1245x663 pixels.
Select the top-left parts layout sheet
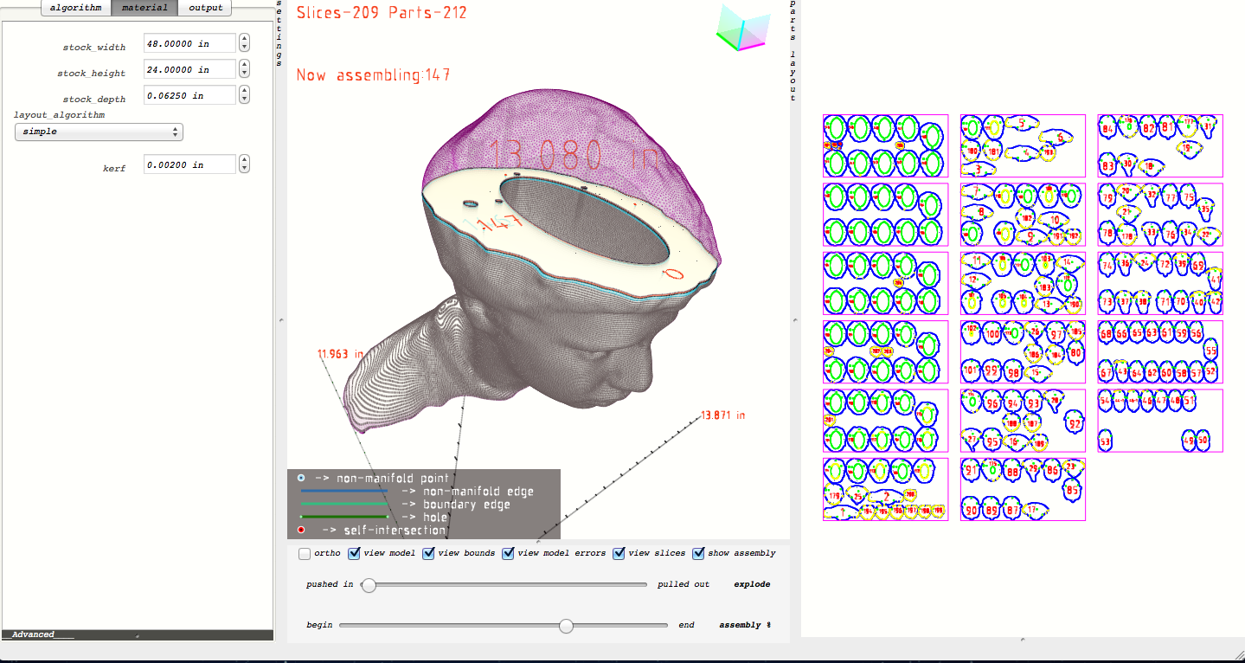point(885,145)
